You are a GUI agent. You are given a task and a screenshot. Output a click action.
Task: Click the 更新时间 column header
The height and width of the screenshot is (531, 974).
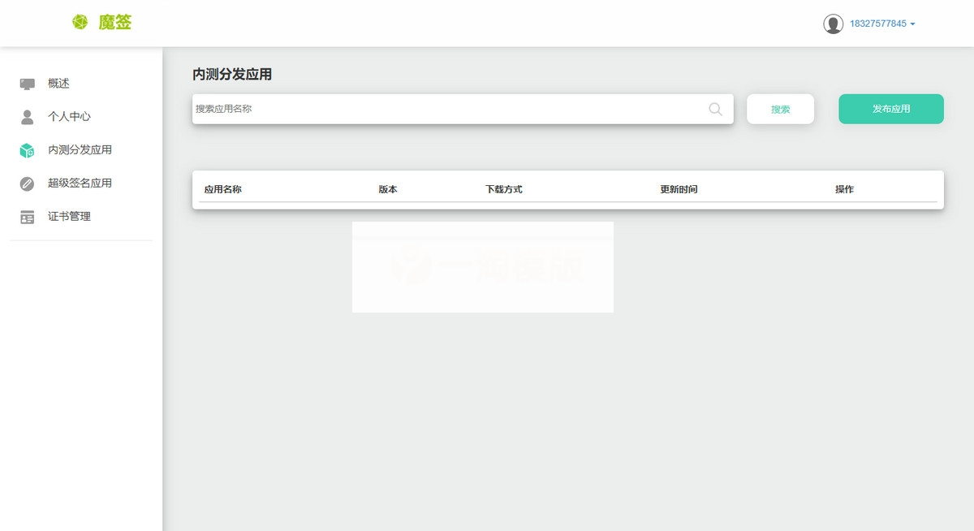[679, 188]
